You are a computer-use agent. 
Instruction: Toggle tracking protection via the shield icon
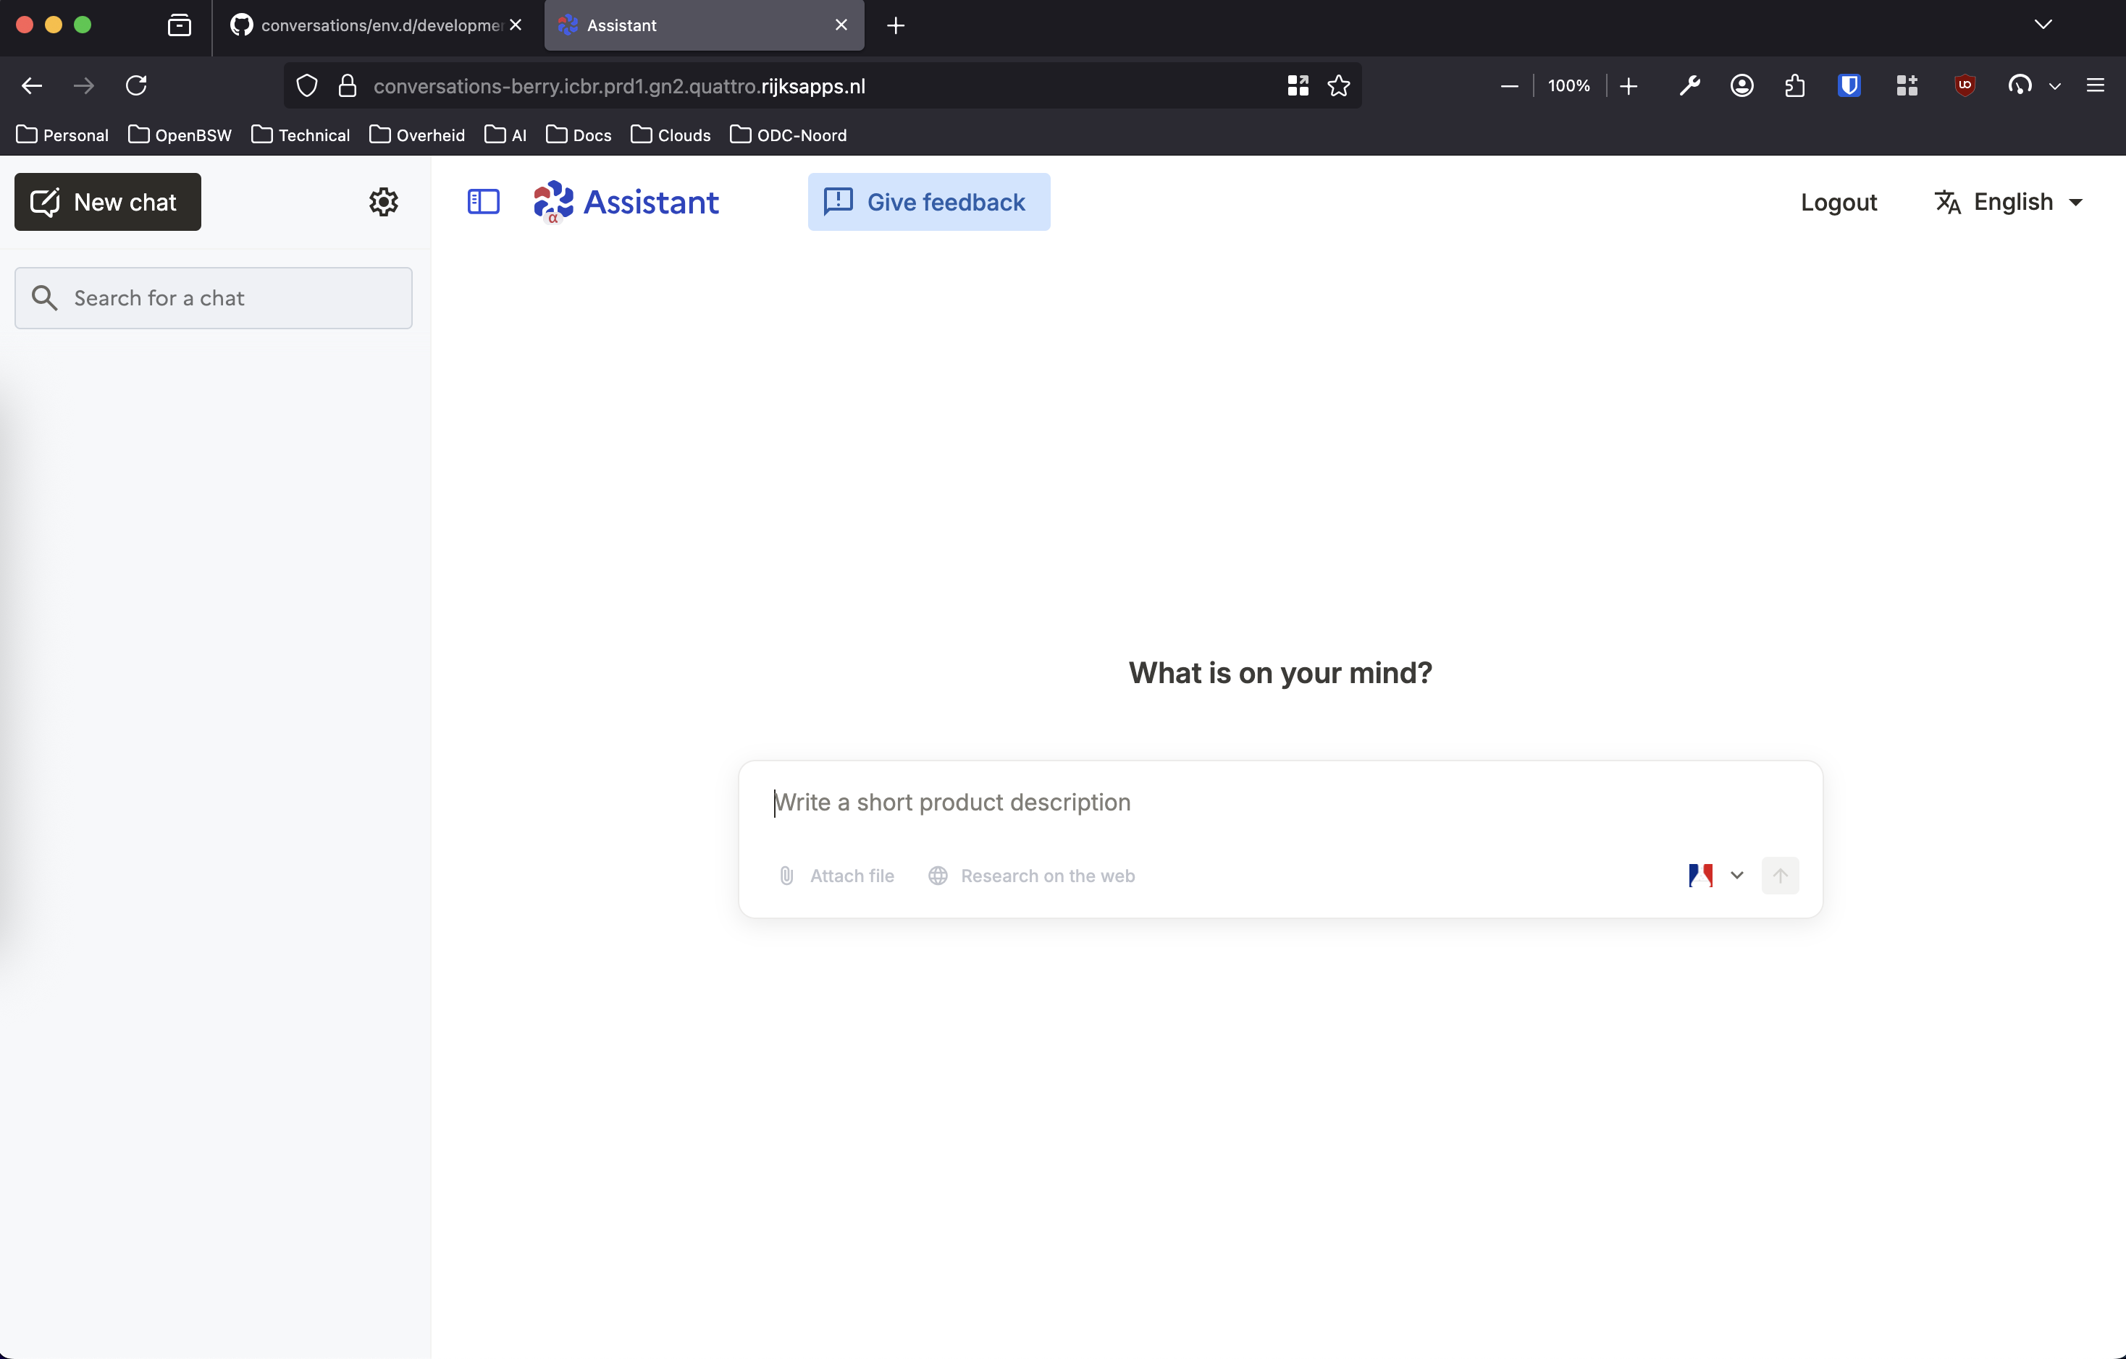pyautogui.click(x=306, y=85)
